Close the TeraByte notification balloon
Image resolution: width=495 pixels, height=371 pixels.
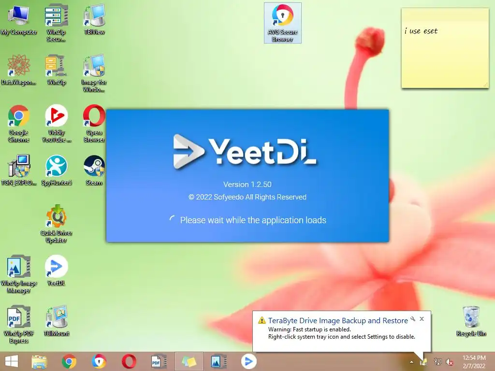[422, 319]
